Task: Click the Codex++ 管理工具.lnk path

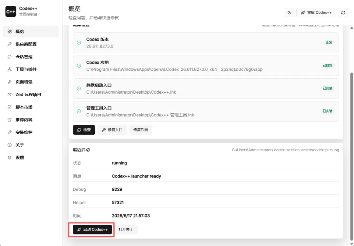Action: (x=140, y=115)
